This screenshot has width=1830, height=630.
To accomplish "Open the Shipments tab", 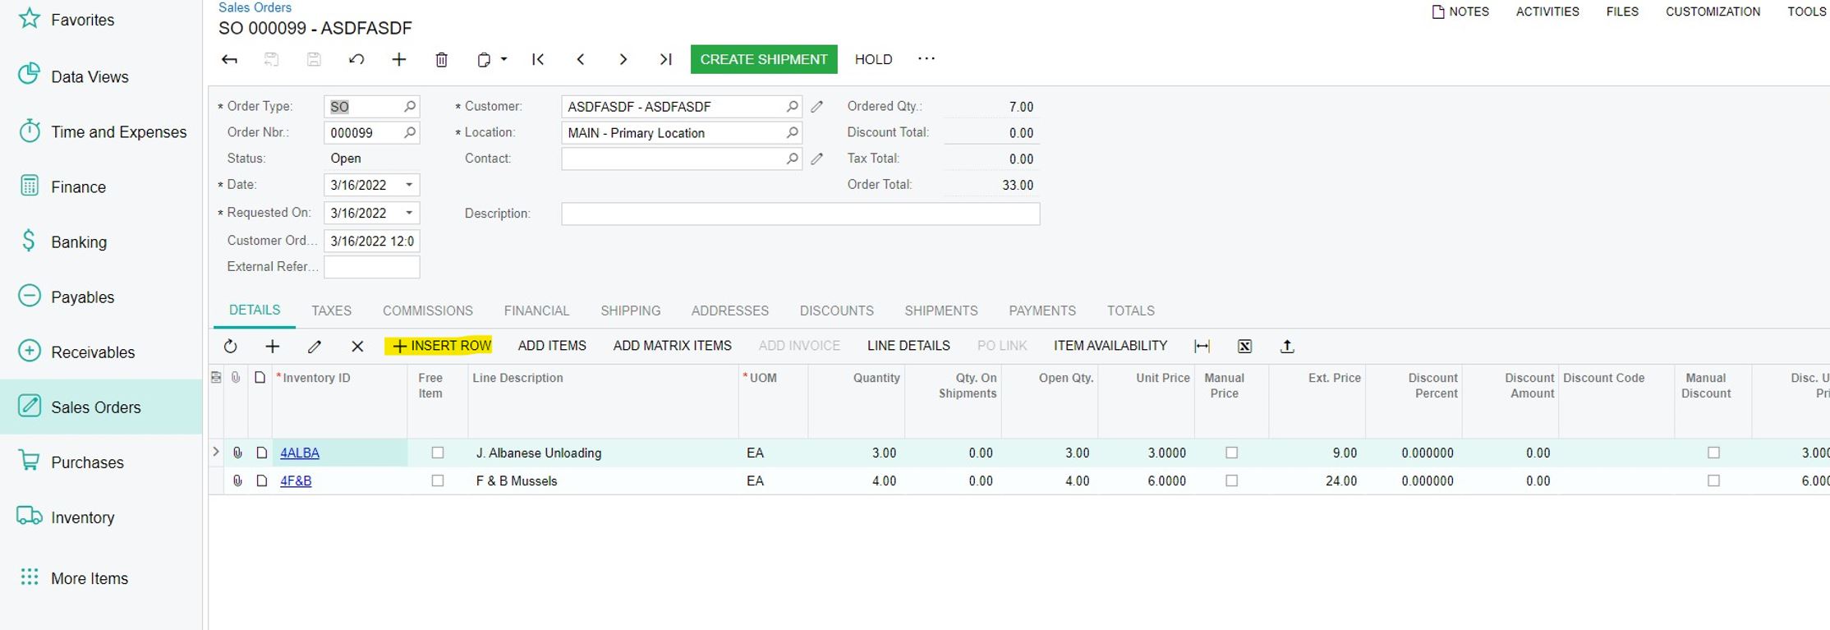I will [x=941, y=311].
